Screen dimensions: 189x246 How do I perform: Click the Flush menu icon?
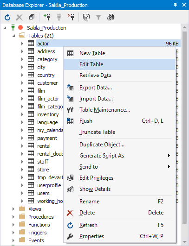point(70,121)
